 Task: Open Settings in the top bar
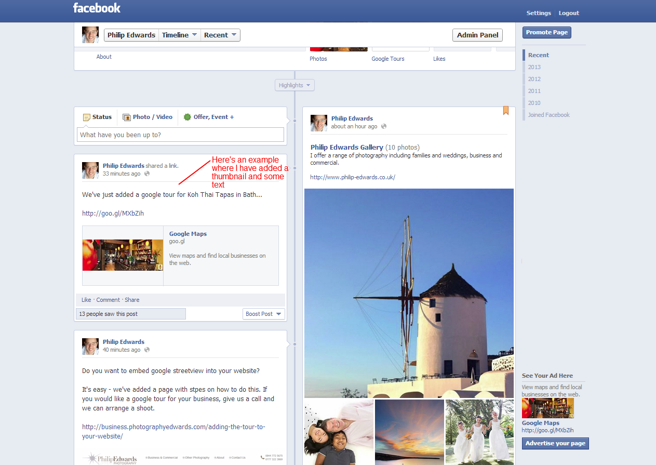click(539, 13)
